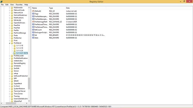Collapse the ProfileList tree node
The image size is (193, 108).
pos(9,43)
